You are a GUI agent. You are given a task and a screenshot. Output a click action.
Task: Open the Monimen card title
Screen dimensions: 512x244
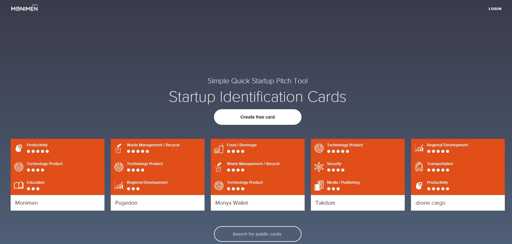coord(27,203)
